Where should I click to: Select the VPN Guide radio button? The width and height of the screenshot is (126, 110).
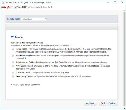(x=13, y=66)
